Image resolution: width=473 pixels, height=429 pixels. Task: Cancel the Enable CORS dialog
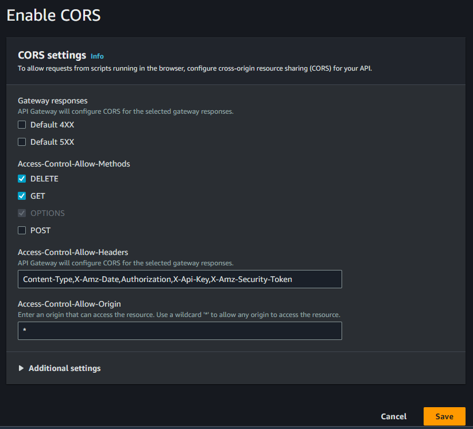[394, 416]
